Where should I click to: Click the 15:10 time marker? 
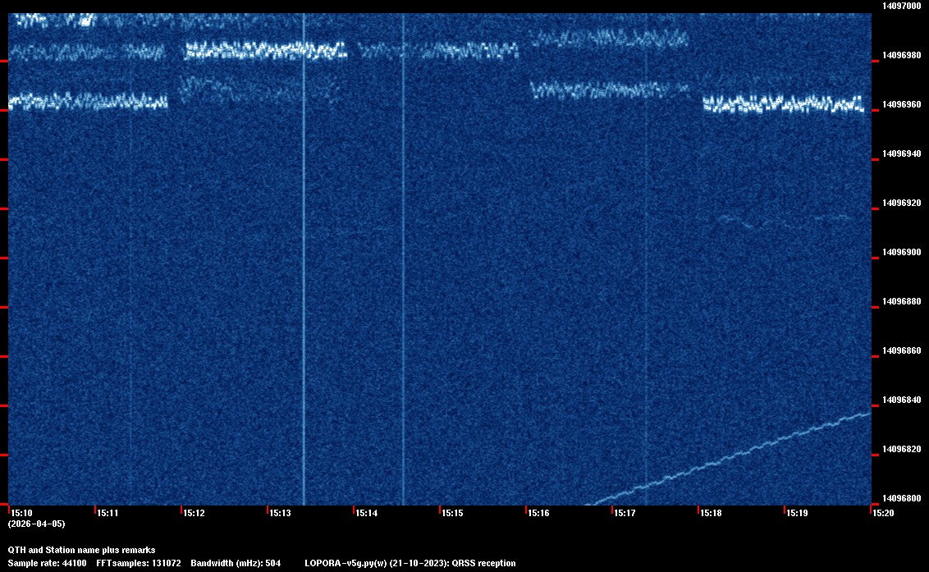point(21,513)
